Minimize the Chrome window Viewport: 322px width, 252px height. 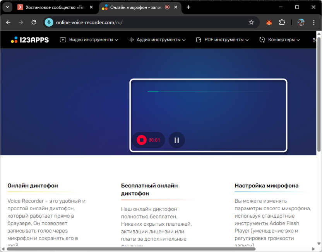point(281,7)
